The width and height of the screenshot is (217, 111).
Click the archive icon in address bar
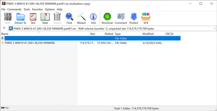click(x=11, y=29)
